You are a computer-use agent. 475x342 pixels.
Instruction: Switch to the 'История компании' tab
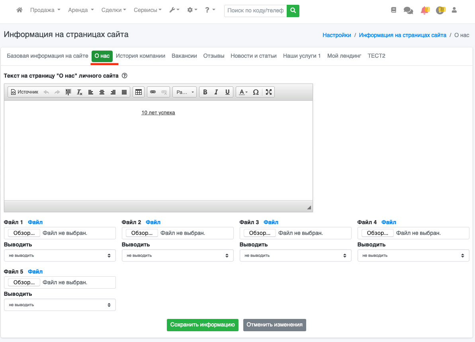click(x=141, y=56)
